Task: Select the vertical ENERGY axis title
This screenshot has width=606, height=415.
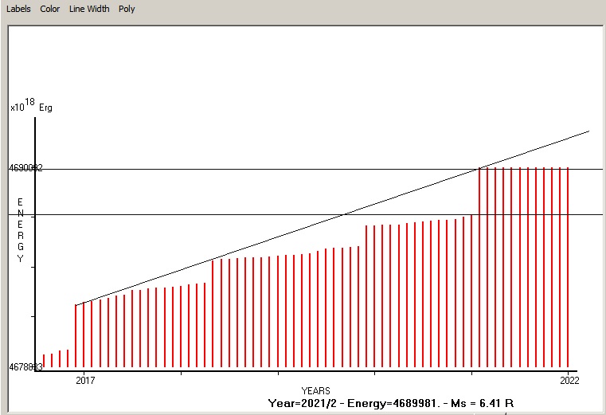Action: [21, 230]
